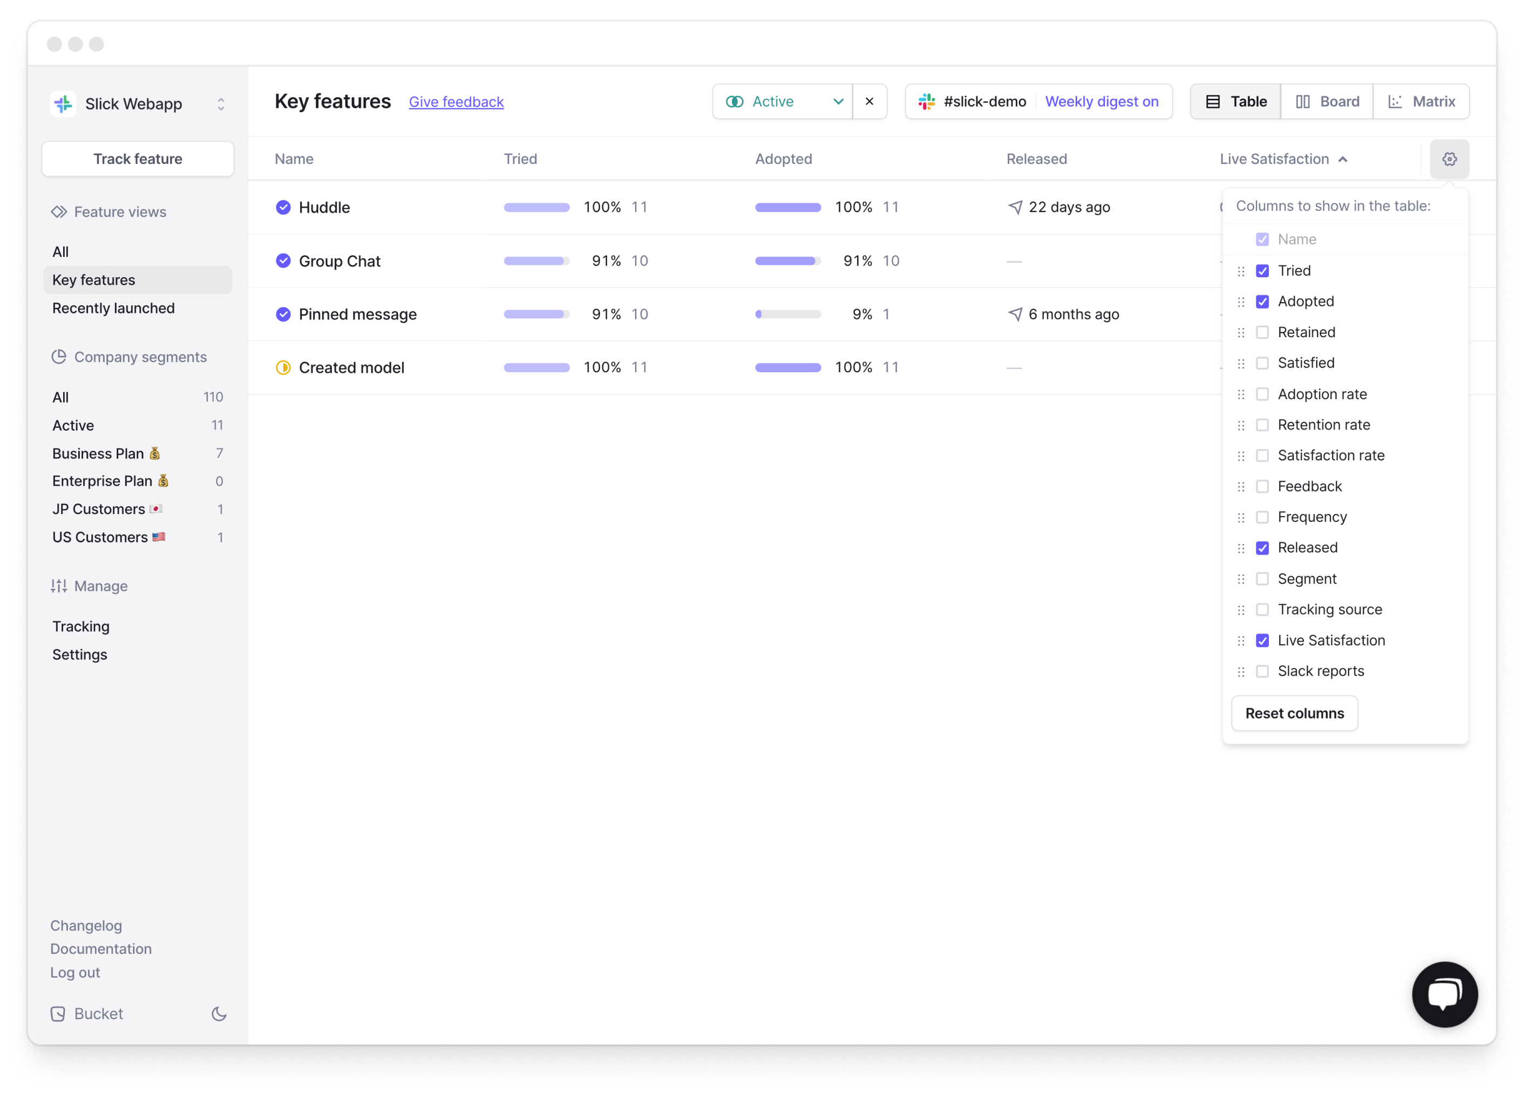Uncheck the Live Satisfaction column
The width and height of the screenshot is (1523, 1093).
point(1262,640)
